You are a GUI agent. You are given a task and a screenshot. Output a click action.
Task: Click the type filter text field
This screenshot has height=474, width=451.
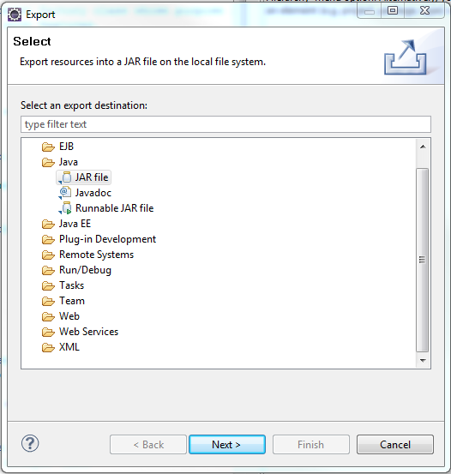pyautogui.click(x=225, y=124)
